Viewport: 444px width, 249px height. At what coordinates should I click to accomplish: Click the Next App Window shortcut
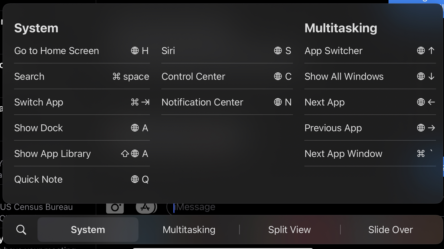pos(370,154)
